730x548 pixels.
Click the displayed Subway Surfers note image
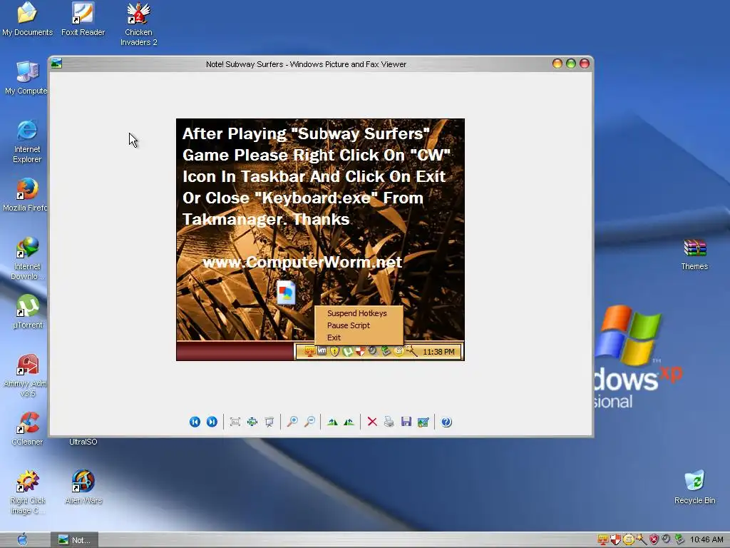click(320, 240)
